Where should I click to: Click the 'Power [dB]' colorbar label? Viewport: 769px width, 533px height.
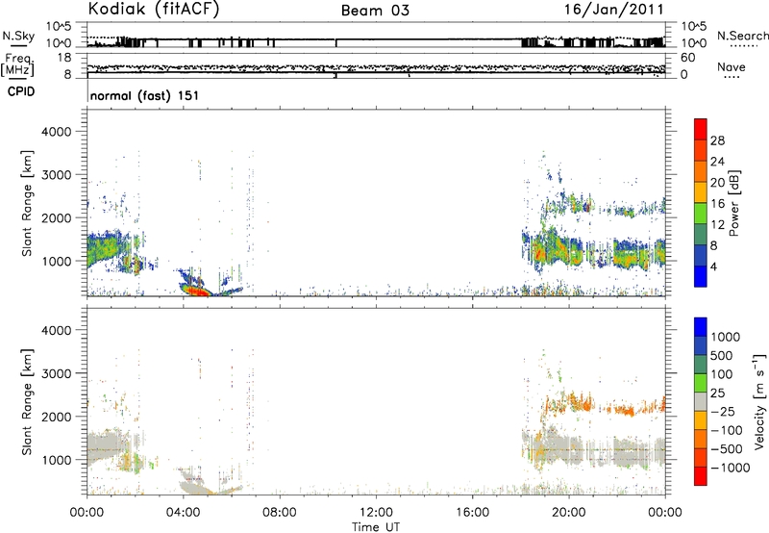pyautogui.click(x=734, y=203)
